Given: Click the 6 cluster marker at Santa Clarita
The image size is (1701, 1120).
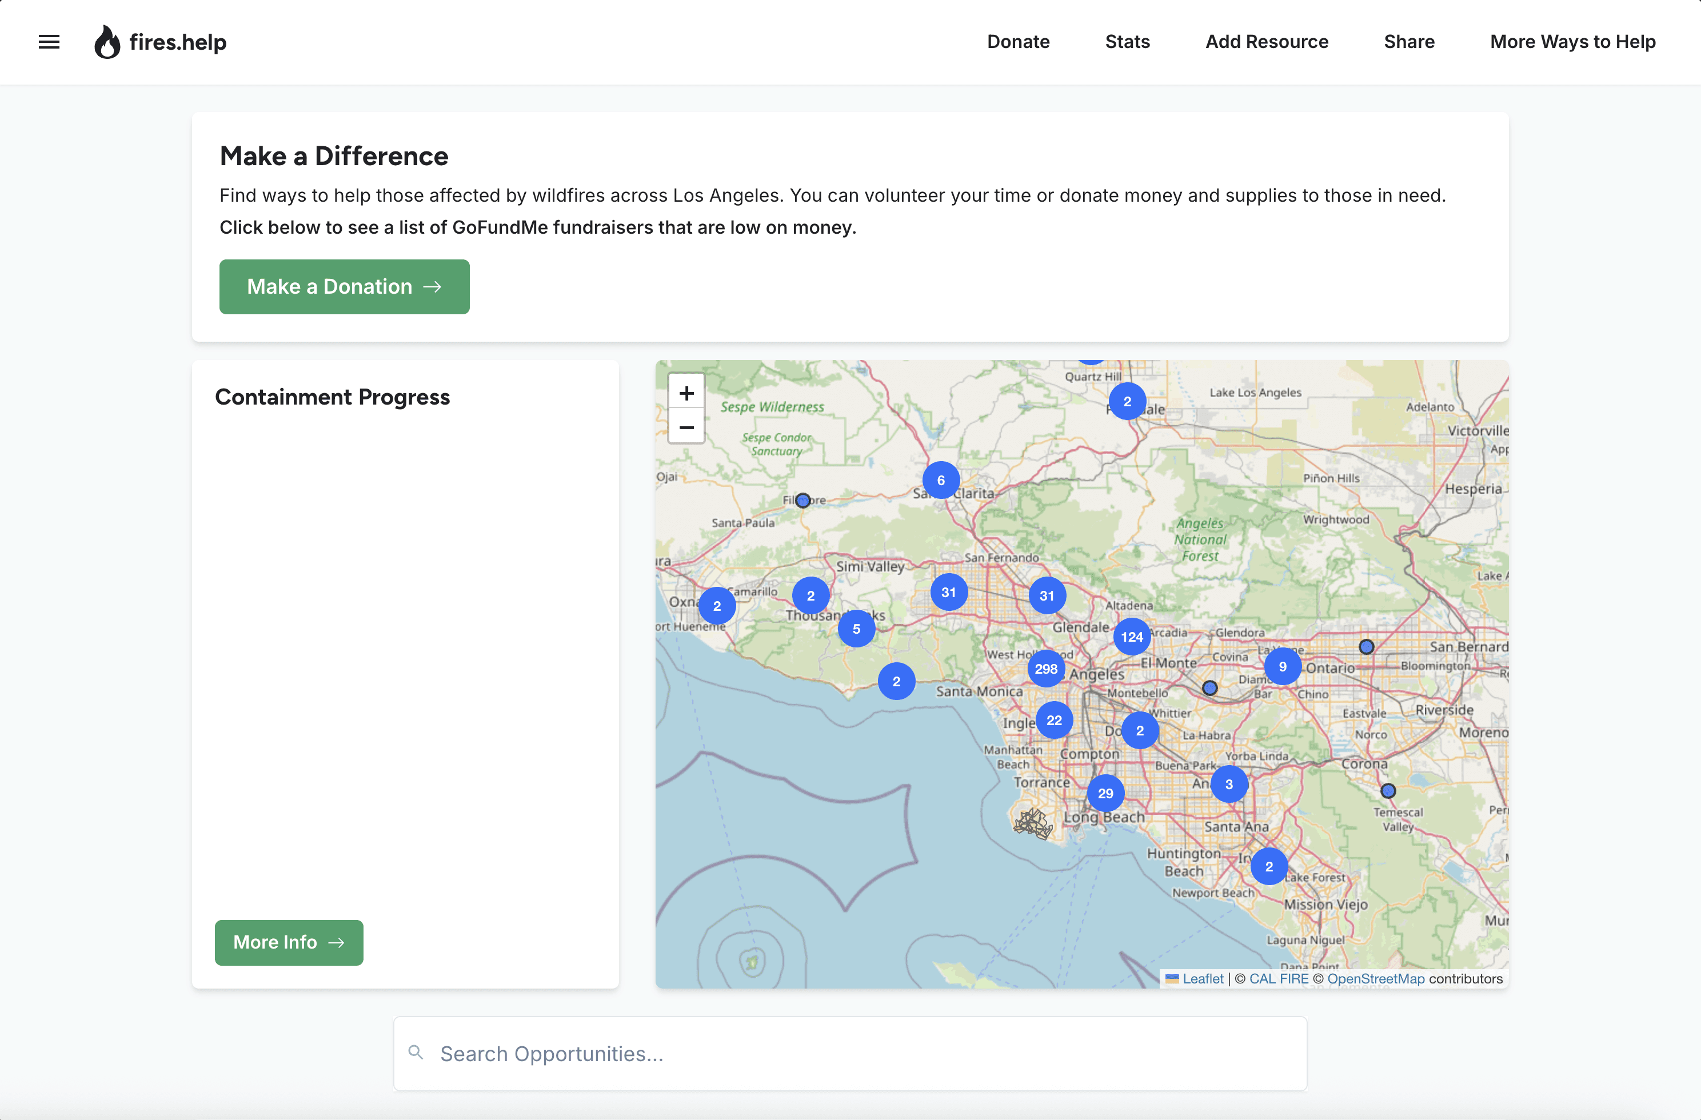Looking at the screenshot, I should pos(941,481).
